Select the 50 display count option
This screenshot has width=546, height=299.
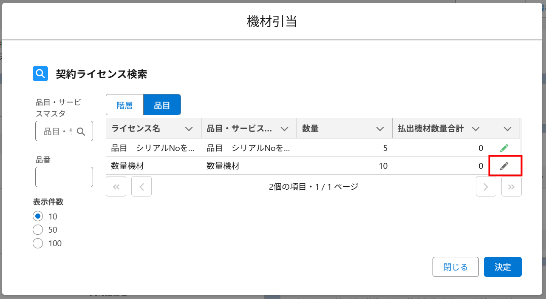(38, 230)
